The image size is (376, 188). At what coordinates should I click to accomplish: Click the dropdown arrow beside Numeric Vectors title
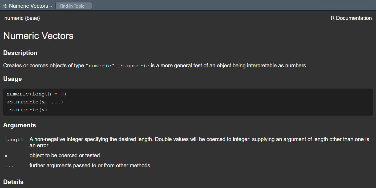(51, 6)
